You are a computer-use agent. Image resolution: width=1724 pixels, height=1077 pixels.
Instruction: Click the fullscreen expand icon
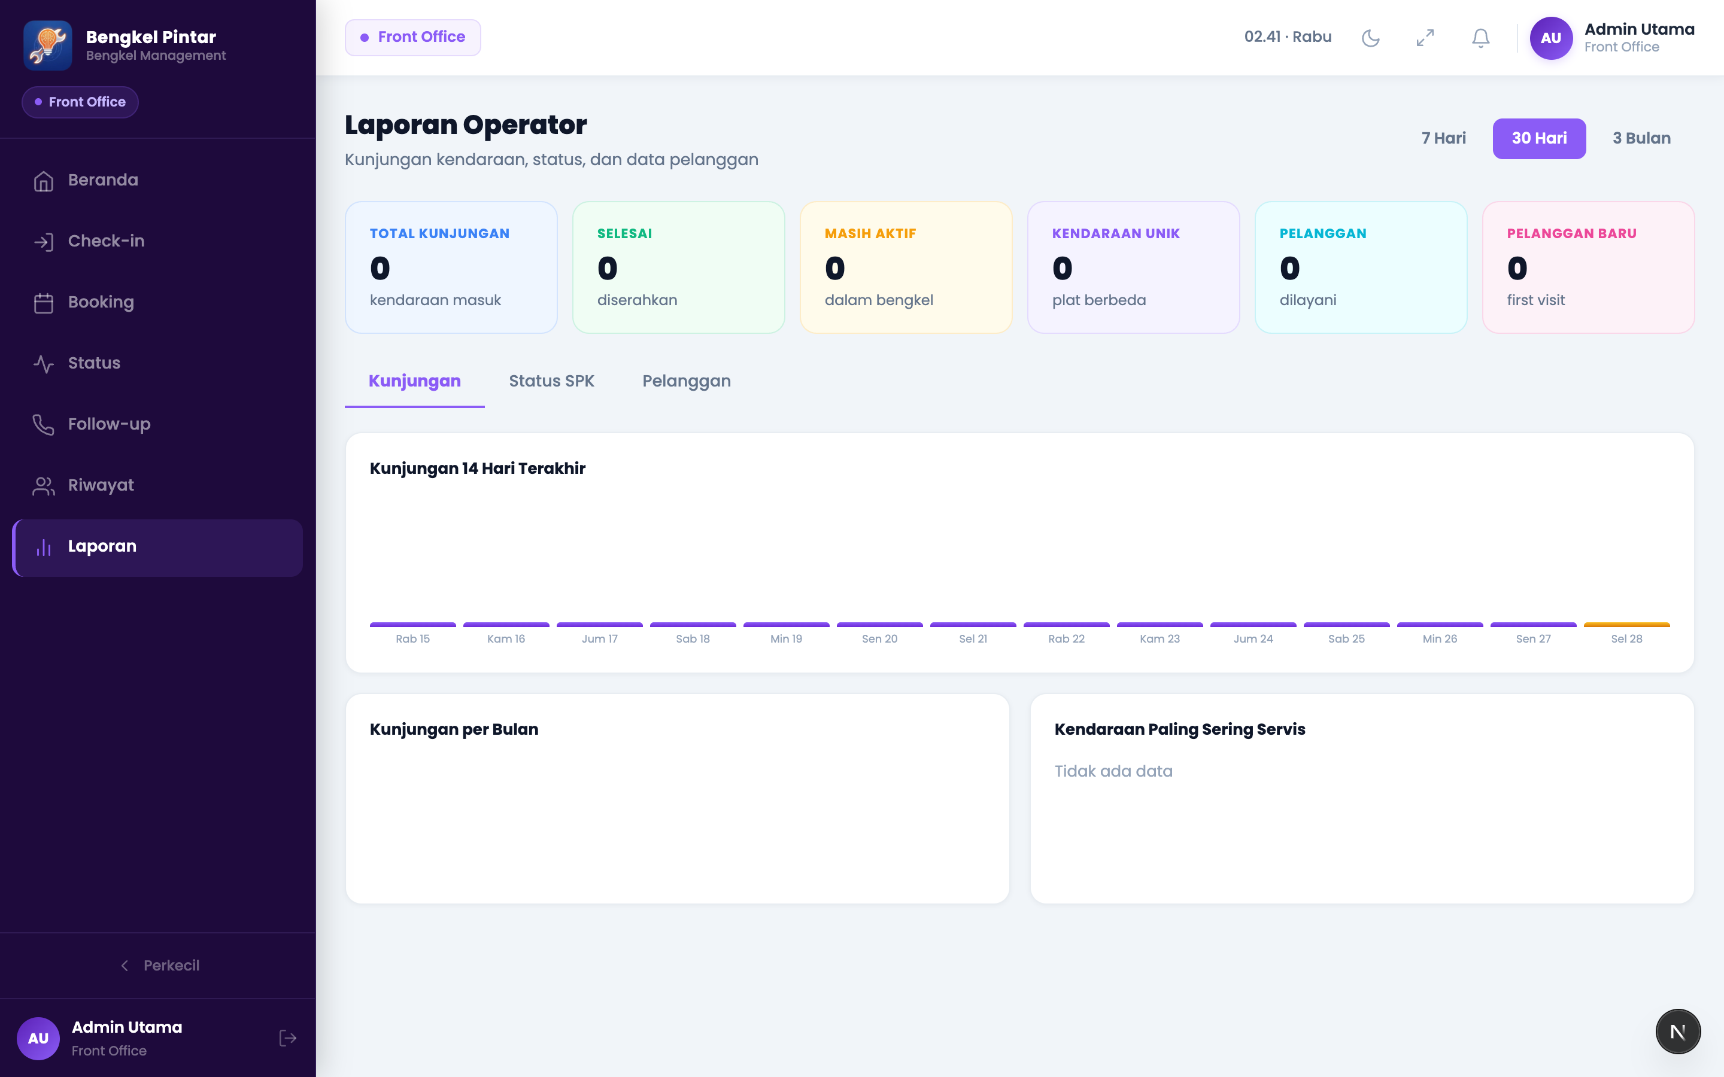[1425, 38]
